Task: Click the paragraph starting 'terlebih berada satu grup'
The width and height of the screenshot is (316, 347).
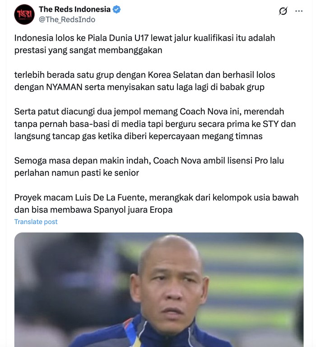Action: tap(144, 81)
